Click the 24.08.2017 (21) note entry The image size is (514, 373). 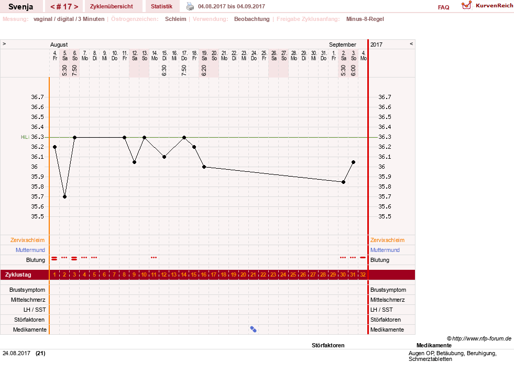tap(24, 353)
